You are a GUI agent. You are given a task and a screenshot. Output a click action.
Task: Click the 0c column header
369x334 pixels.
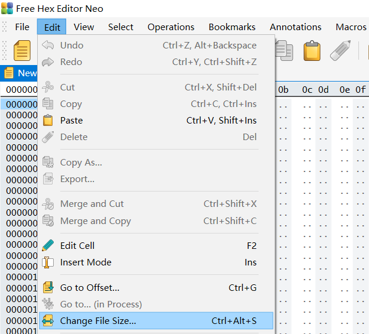(307, 90)
